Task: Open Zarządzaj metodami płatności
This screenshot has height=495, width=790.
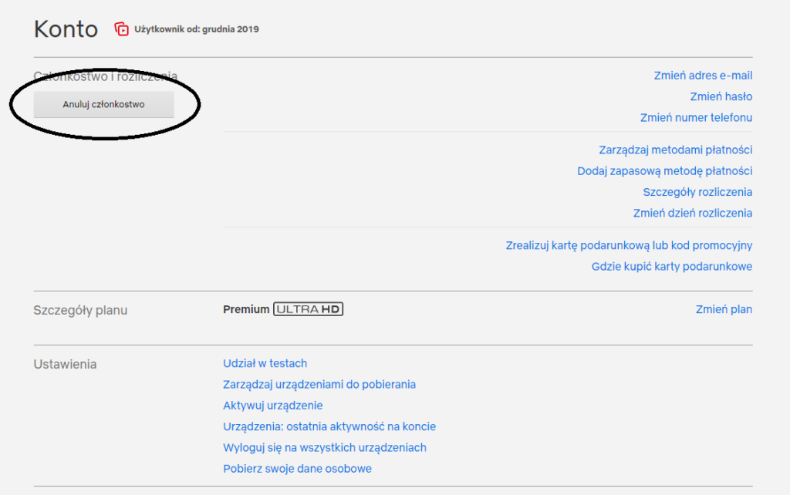Action: click(x=675, y=150)
